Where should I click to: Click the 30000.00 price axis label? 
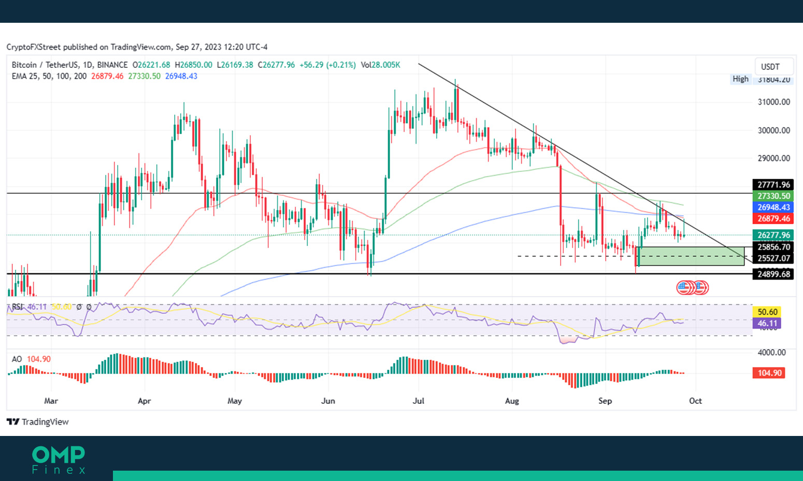(774, 130)
